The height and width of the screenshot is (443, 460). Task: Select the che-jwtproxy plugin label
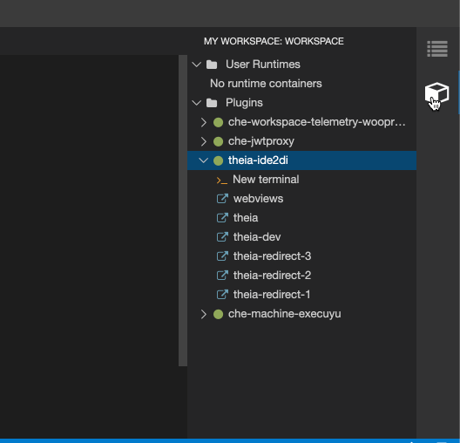coord(261,141)
